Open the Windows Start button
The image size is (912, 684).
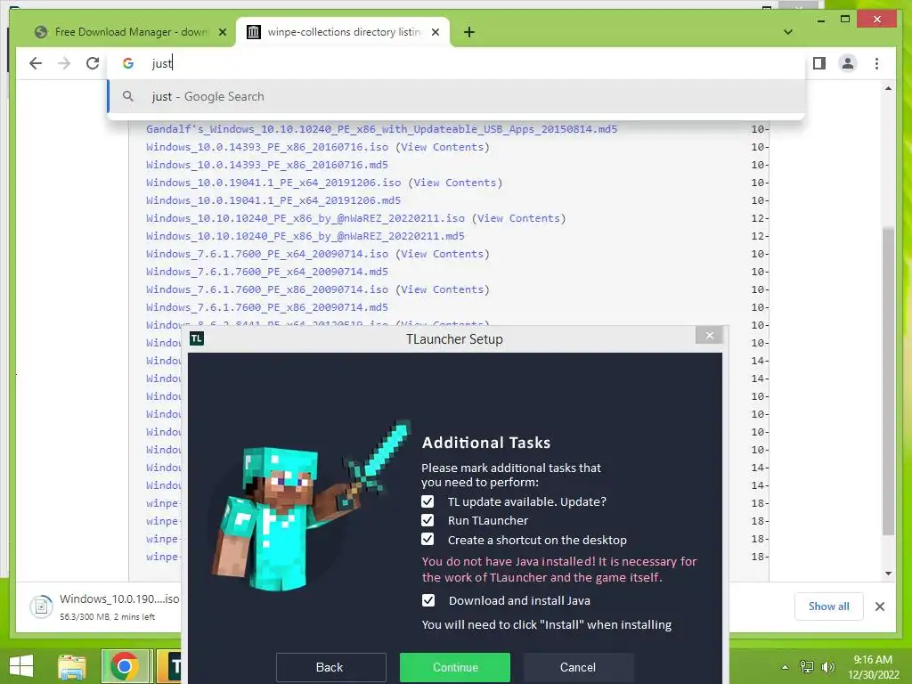point(21,666)
